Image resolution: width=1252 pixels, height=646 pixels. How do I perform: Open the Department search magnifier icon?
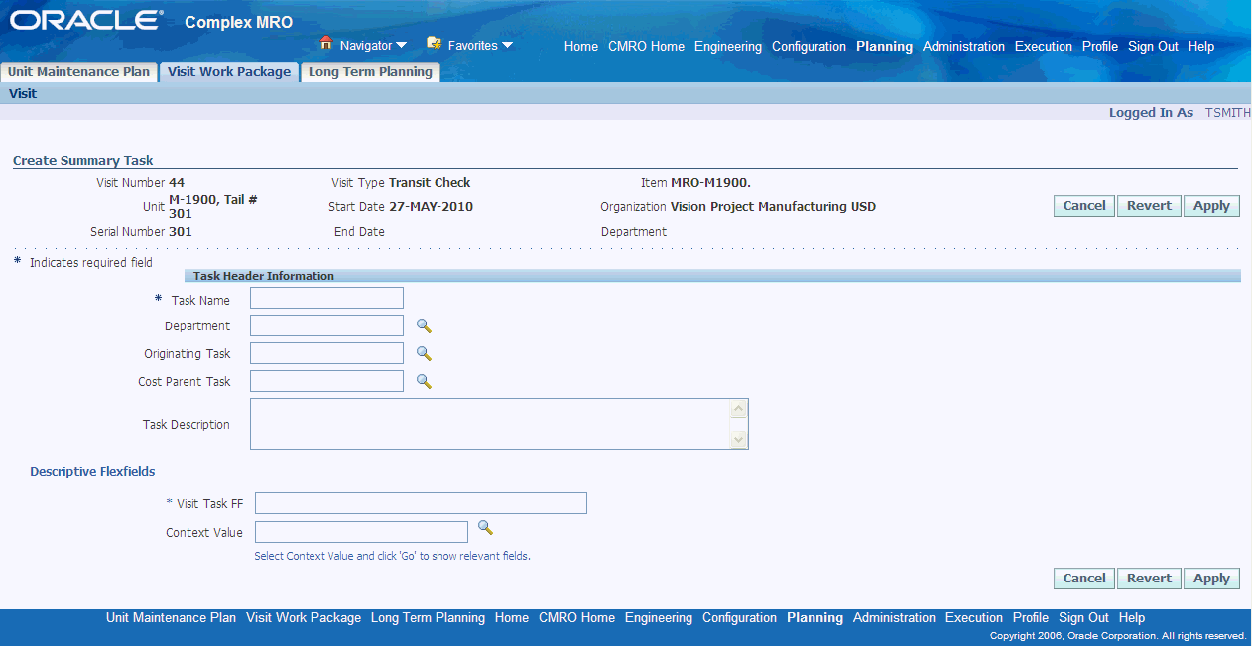pos(424,325)
